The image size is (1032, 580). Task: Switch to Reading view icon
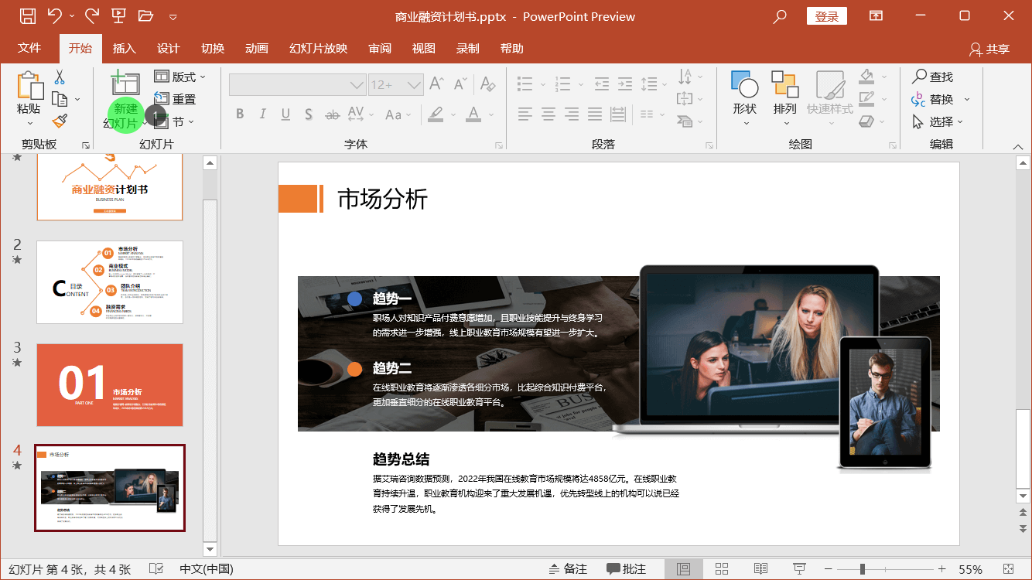pyautogui.click(x=760, y=569)
